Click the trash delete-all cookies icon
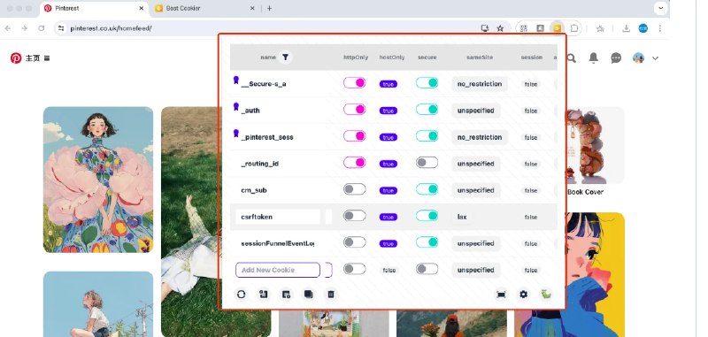Screen dimensions: 708x337 coord(330,295)
